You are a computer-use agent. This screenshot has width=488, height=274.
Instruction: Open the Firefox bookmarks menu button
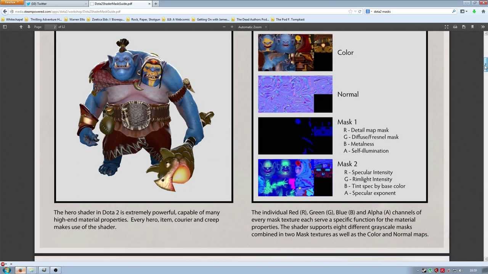coord(463,11)
